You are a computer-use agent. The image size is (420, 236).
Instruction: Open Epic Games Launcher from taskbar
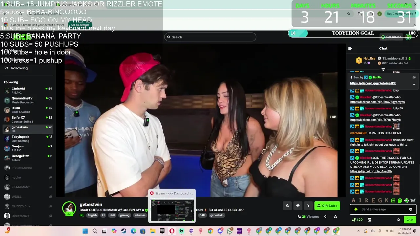[x=162, y=231]
